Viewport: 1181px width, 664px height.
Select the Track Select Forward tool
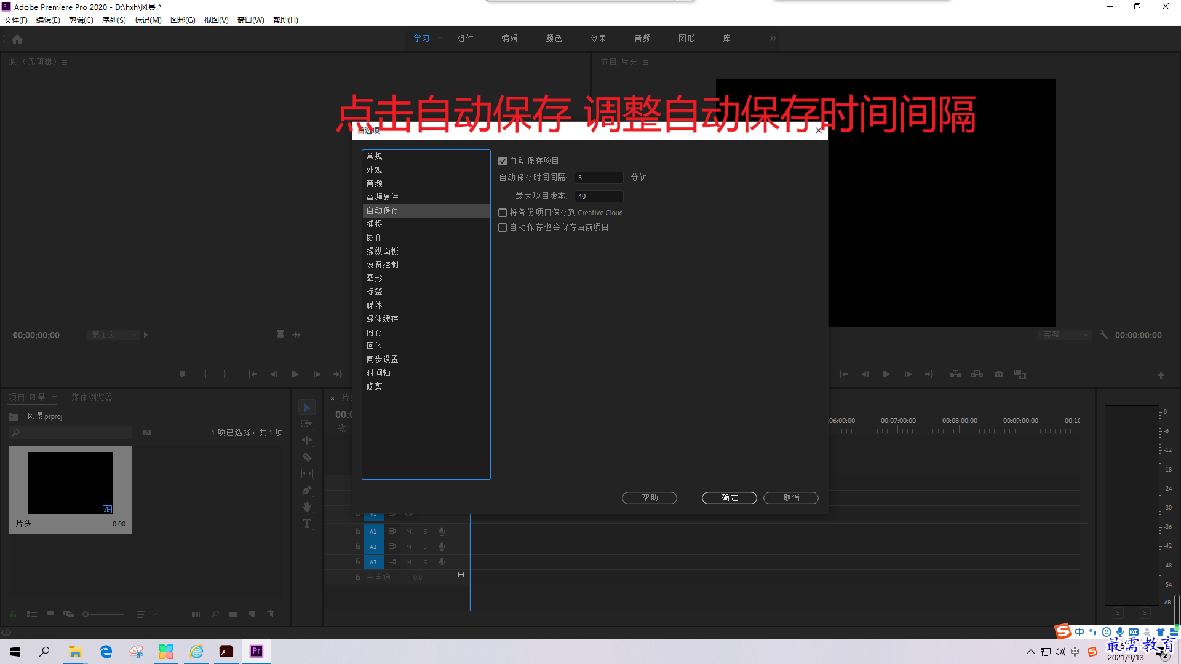(306, 424)
